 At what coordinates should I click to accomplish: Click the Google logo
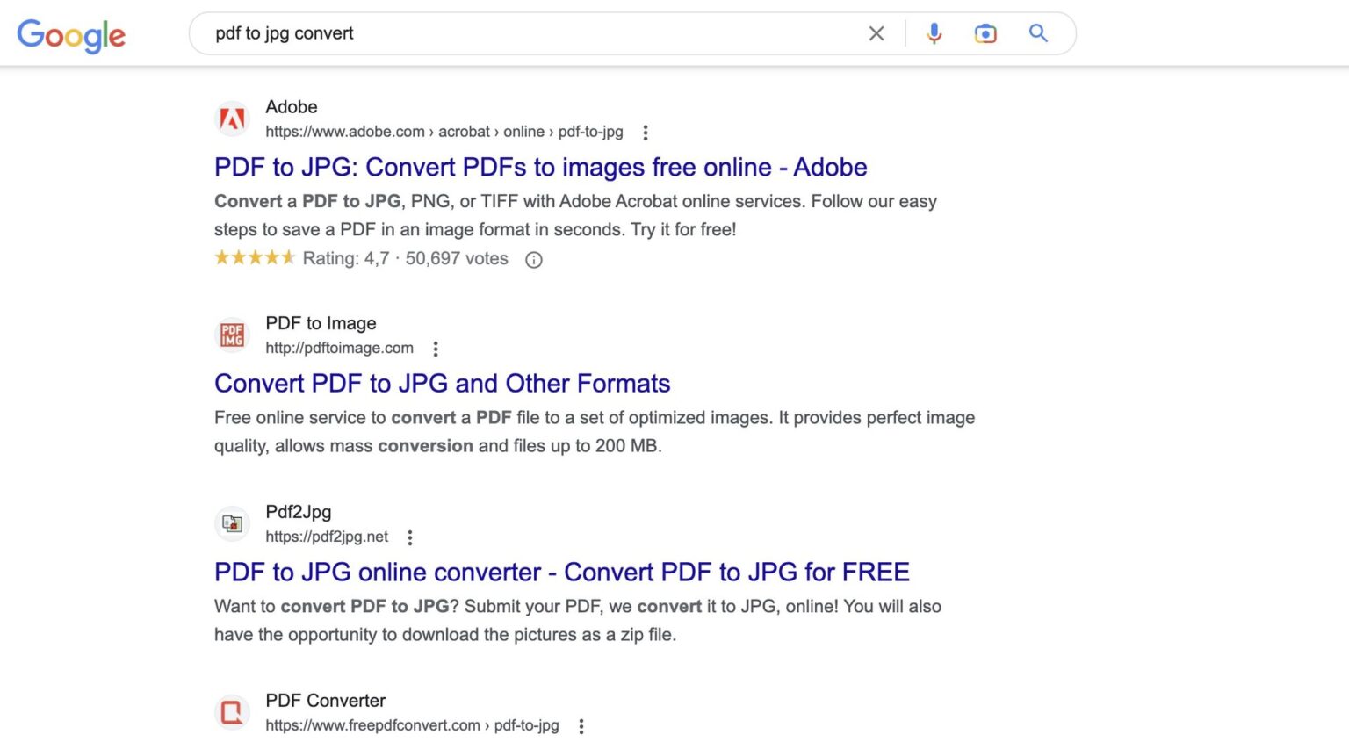(71, 35)
